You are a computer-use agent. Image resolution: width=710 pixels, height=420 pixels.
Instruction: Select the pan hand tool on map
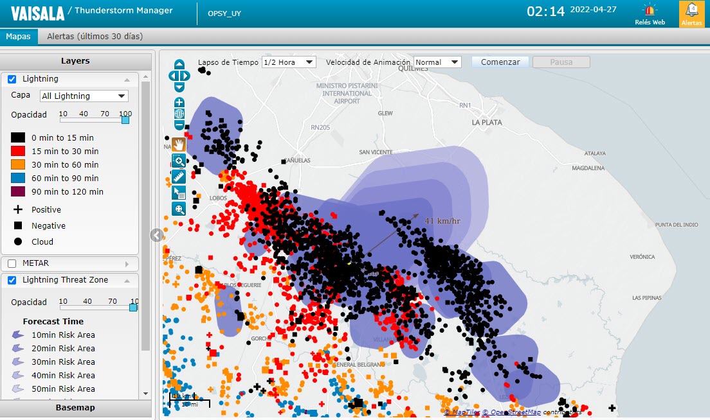(179, 144)
